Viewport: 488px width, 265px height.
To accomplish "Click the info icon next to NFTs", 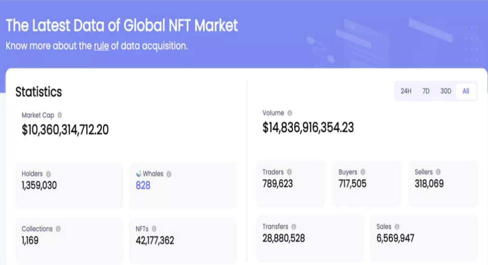I will [x=154, y=229].
